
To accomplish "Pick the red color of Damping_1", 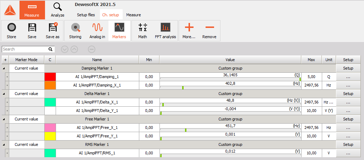I will 50,77.
